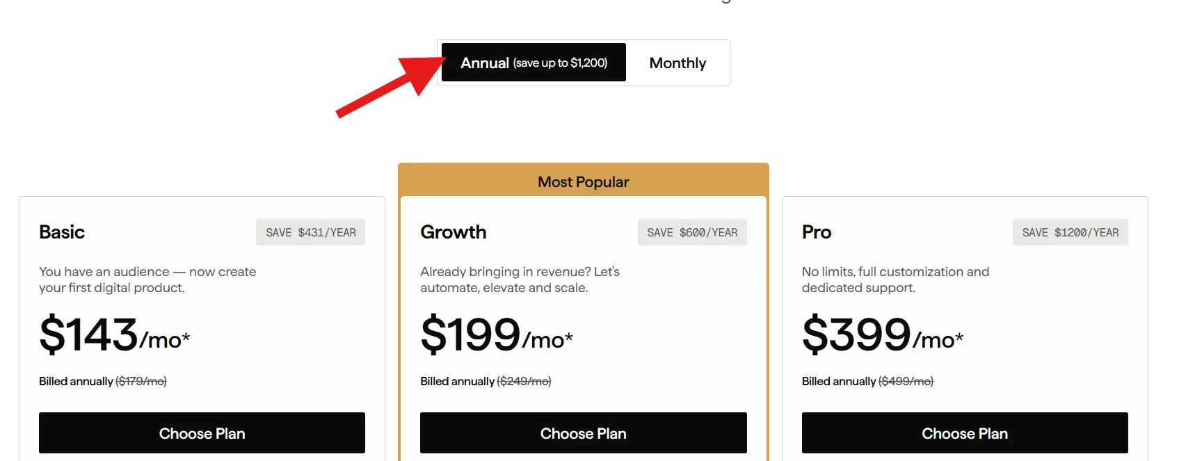Click the Most Popular banner
The height and width of the screenshot is (461, 1179).
click(x=583, y=181)
